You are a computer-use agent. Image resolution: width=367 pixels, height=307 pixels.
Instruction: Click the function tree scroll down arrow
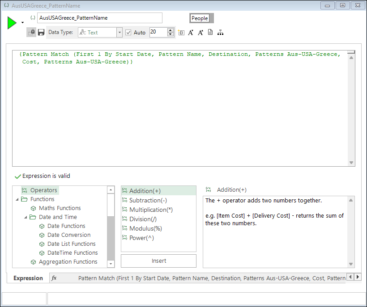[111, 264]
